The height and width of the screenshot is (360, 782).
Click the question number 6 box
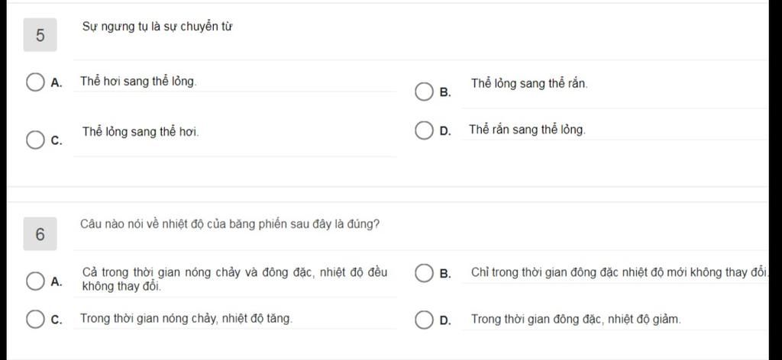(x=40, y=234)
